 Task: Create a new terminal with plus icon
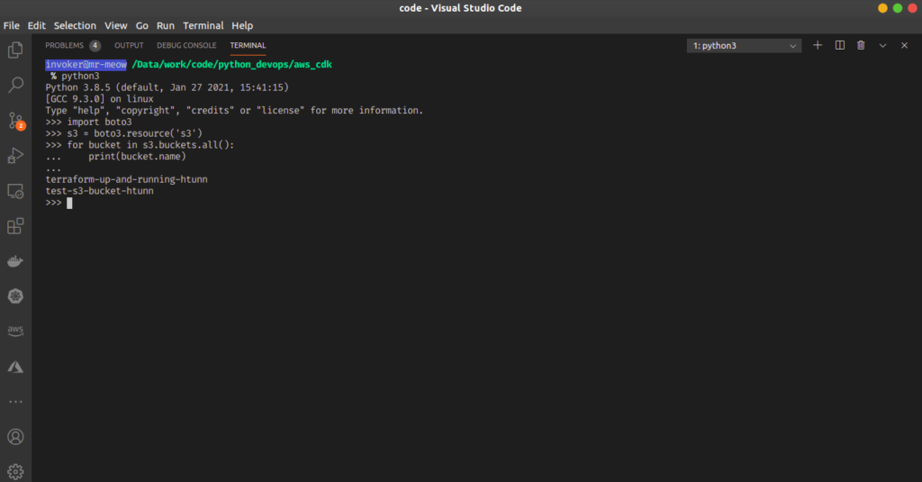(x=818, y=45)
